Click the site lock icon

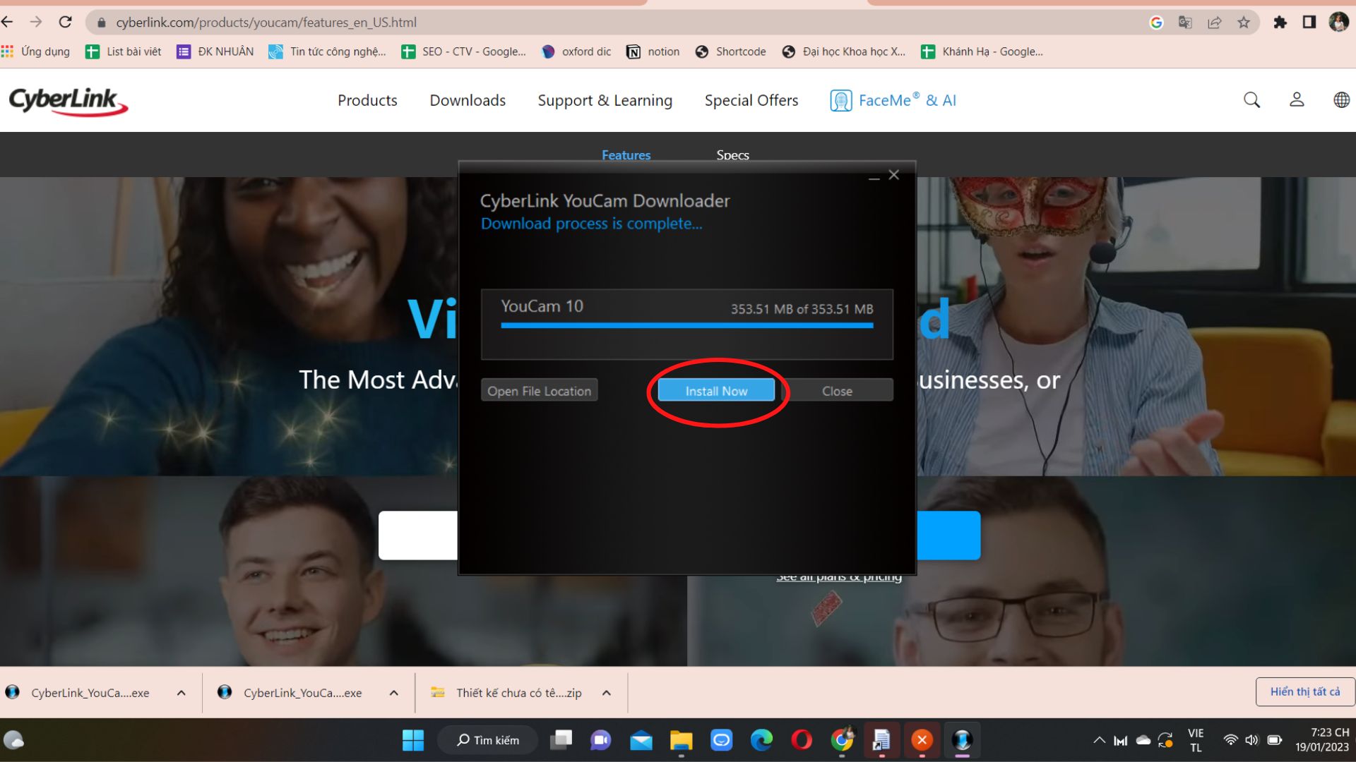(101, 23)
